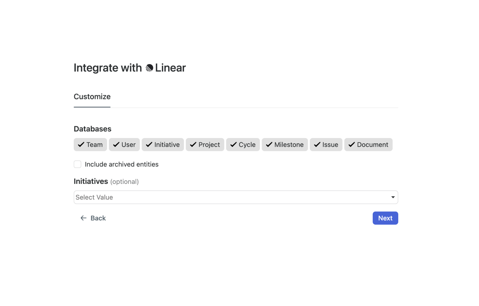Image resolution: width=479 pixels, height=306 pixels.
Task: Click the checkmark icon beside Project
Action: click(x=193, y=145)
